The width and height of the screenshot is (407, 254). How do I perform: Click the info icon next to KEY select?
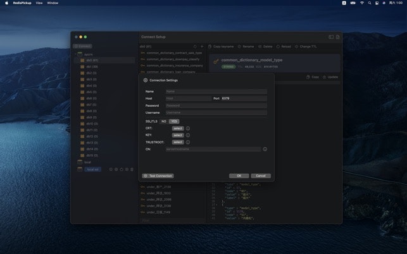[188, 135]
